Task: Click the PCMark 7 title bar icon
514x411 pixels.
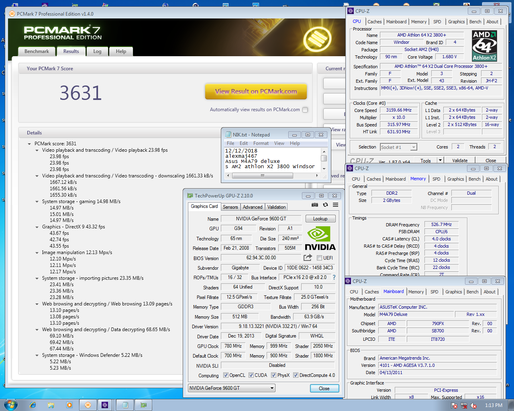Action: coord(12,14)
